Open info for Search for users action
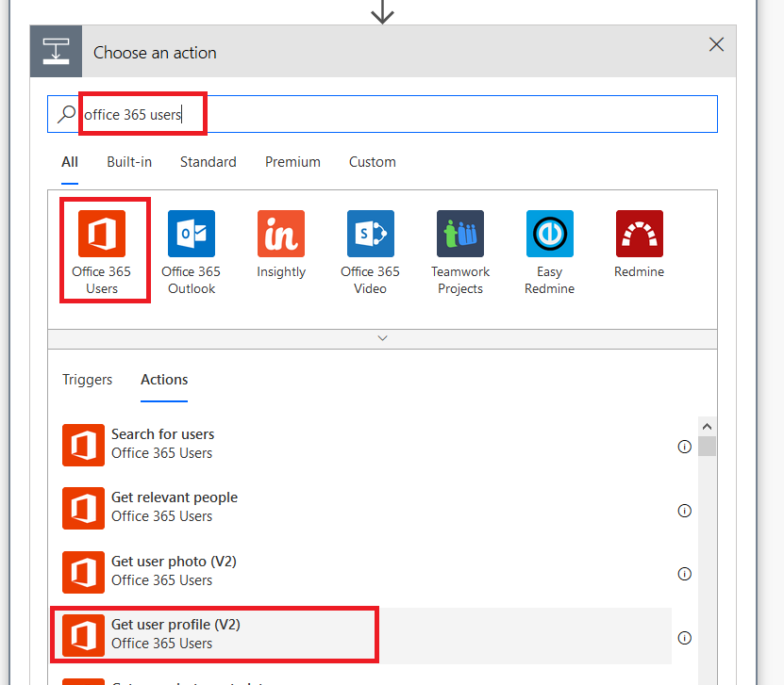784x685 pixels. [685, 447]
